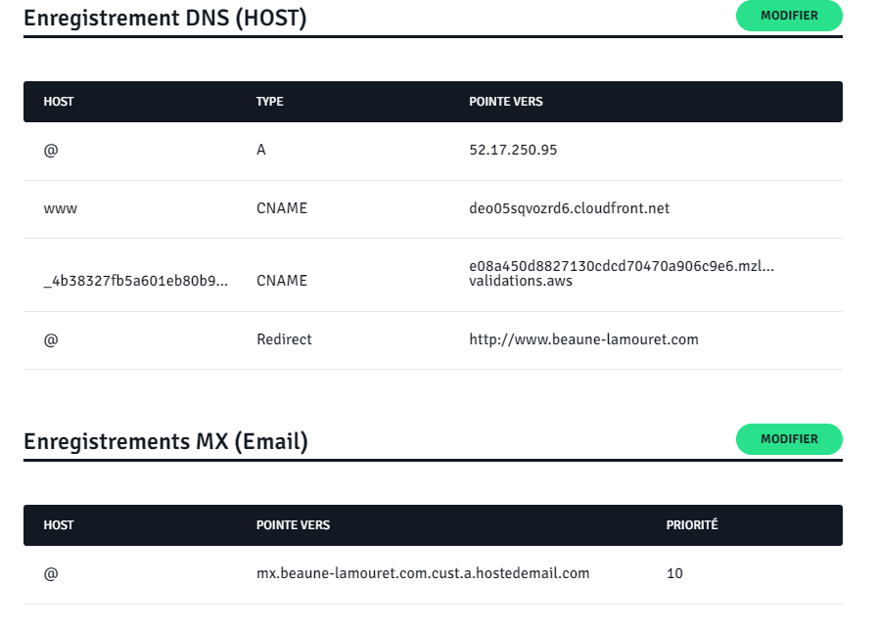Click MODIFIER button for DNS host records

click(789, 16)
